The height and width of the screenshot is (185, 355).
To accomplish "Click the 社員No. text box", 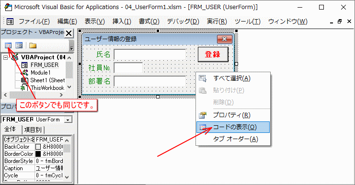I will click(128, 68).
